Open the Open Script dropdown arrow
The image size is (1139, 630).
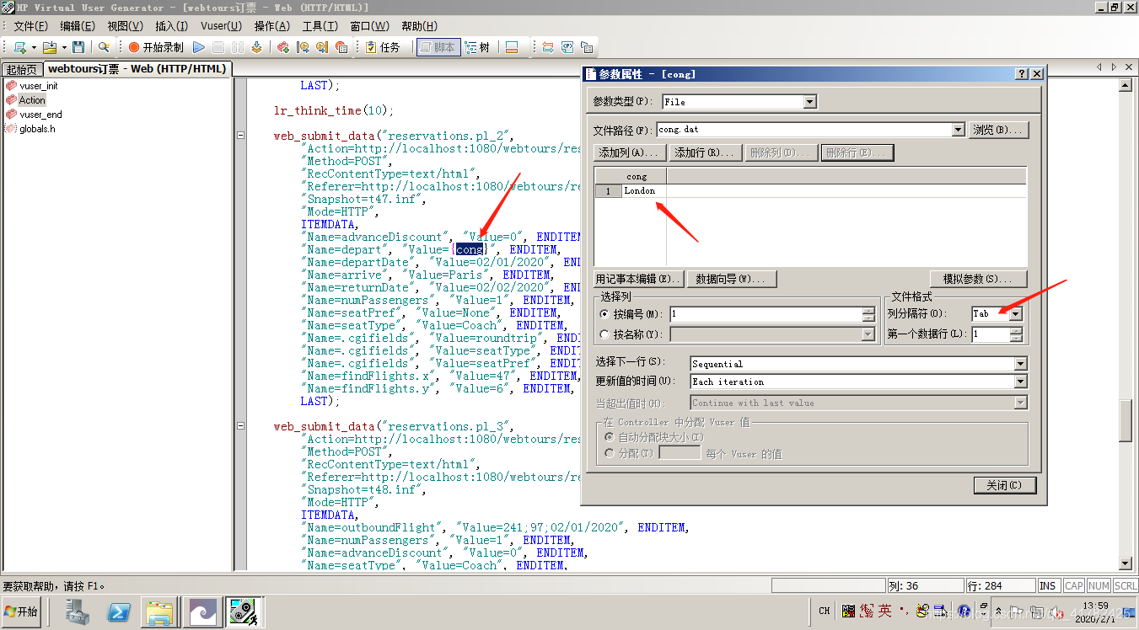pos(64,47)
